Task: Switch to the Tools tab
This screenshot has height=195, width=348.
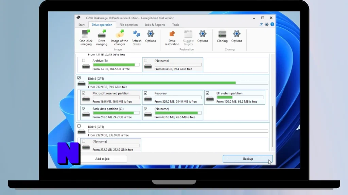Action: pos(176,25)
